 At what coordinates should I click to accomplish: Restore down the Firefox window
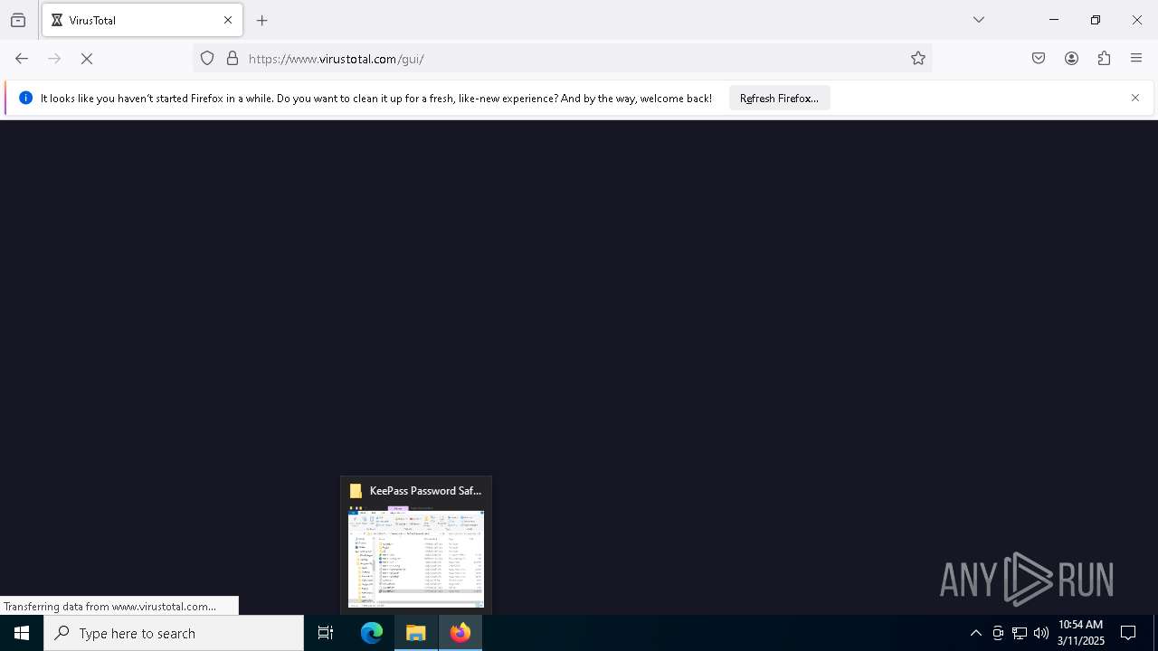point(1096,20)
